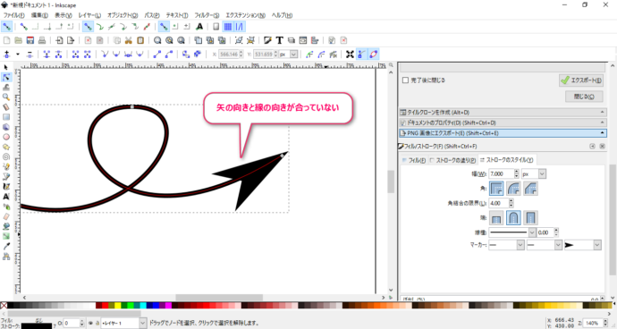617x329 pixels.
Task: Select the Text tool in toolbox
Action: pyautogui.click(x=6, y=197)
